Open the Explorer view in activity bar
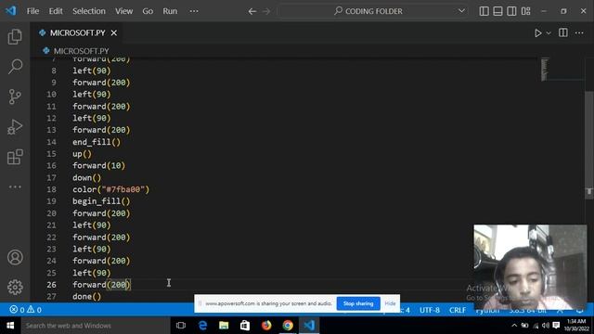 pyautogui.click(x=15, y=37)
